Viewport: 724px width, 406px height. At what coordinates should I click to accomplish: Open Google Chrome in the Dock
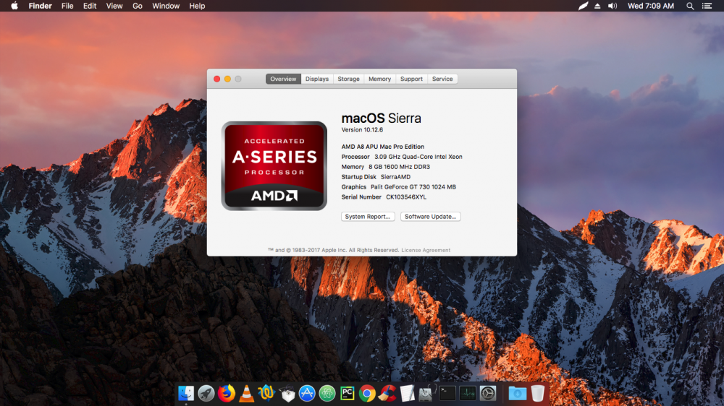tap(367, 393)
